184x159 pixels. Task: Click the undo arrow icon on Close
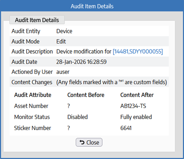click(82, 142)
